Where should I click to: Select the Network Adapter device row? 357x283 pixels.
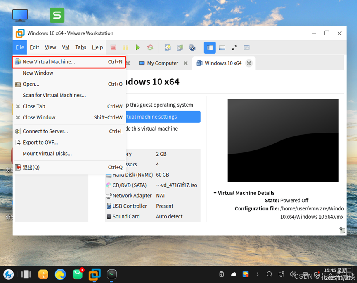pos(153,196)
